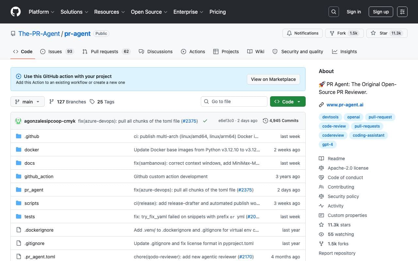
Task: Click the branch icon next to 127 Branches
Action: coord(52,102)
